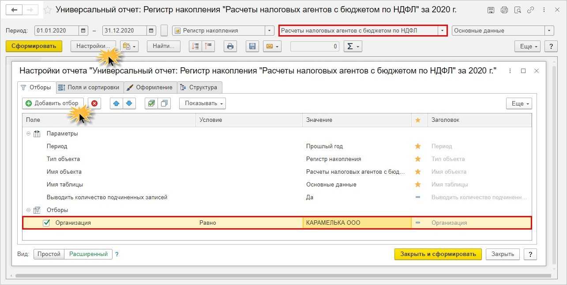The image size is (567, 285).
Task: Switch to the Структура tab
Action: [x=199, y=88]
